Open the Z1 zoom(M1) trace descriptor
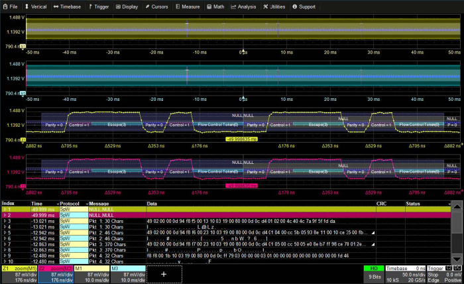Screen dimensions: 464x284 [x=19, y=273]
